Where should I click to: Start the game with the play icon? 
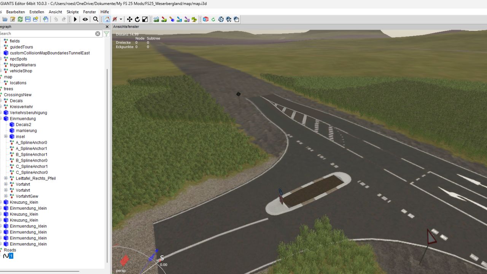75,19
